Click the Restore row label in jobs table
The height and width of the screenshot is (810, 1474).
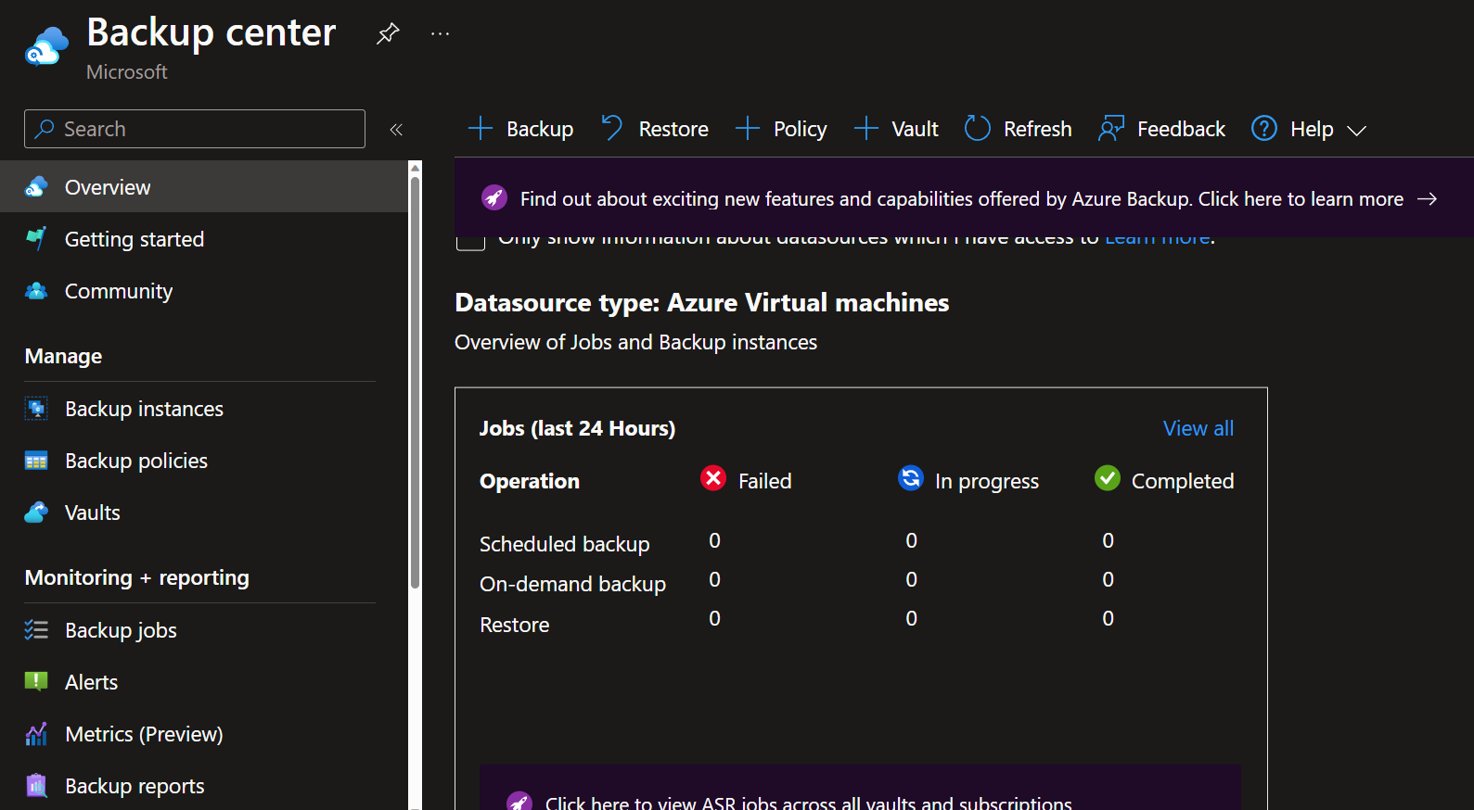515,625
